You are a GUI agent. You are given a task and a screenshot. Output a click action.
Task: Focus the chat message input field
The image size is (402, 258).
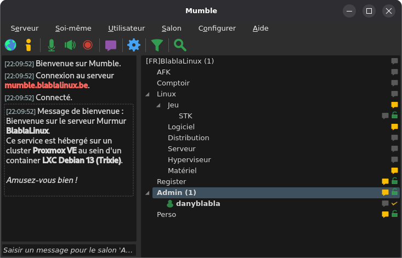[x=69, y=250]
